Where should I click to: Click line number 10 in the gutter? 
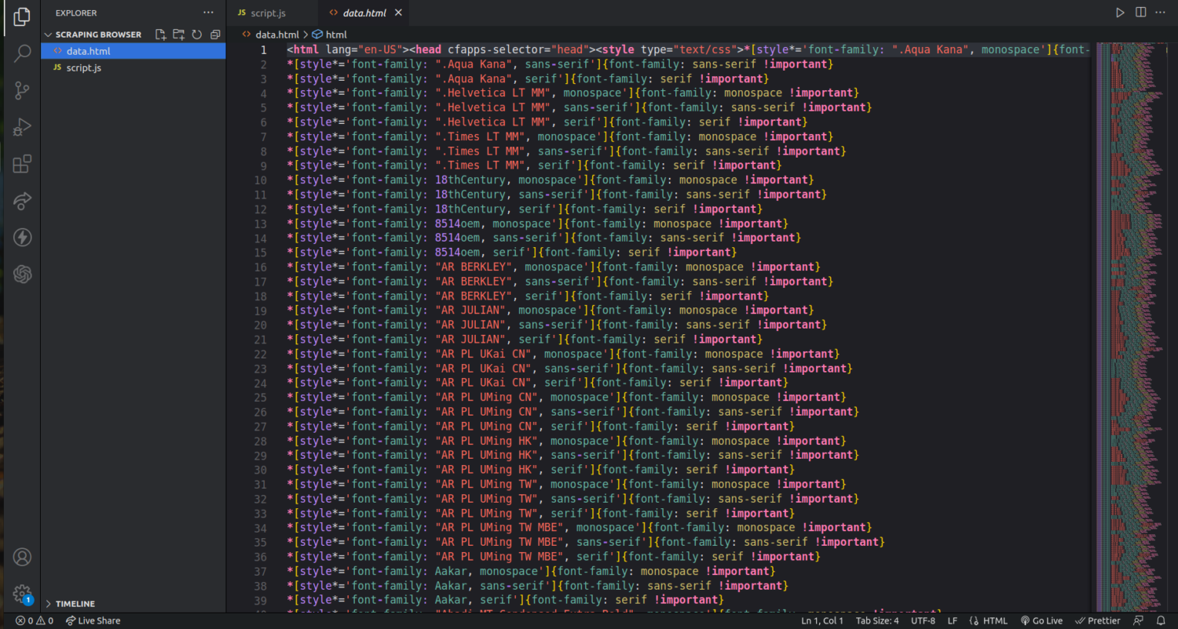(261, 180)
